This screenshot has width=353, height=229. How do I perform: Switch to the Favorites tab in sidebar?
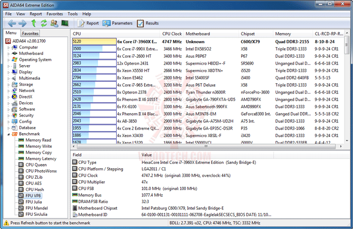30,33
